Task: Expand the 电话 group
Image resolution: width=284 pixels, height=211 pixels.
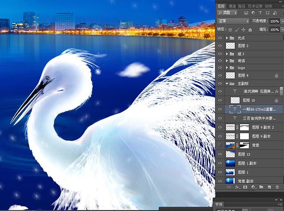Action: pos(227,61)
